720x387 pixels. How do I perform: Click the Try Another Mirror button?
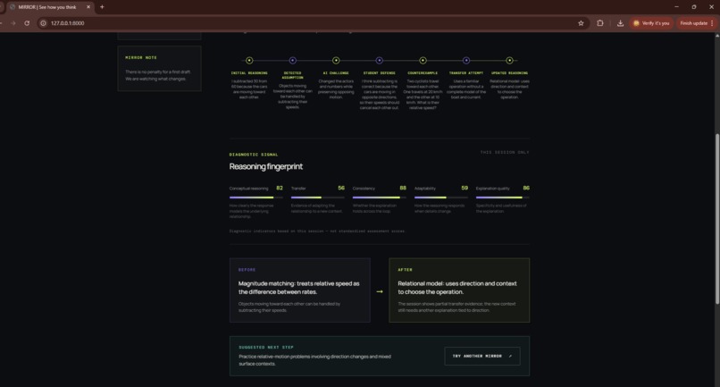482,357
